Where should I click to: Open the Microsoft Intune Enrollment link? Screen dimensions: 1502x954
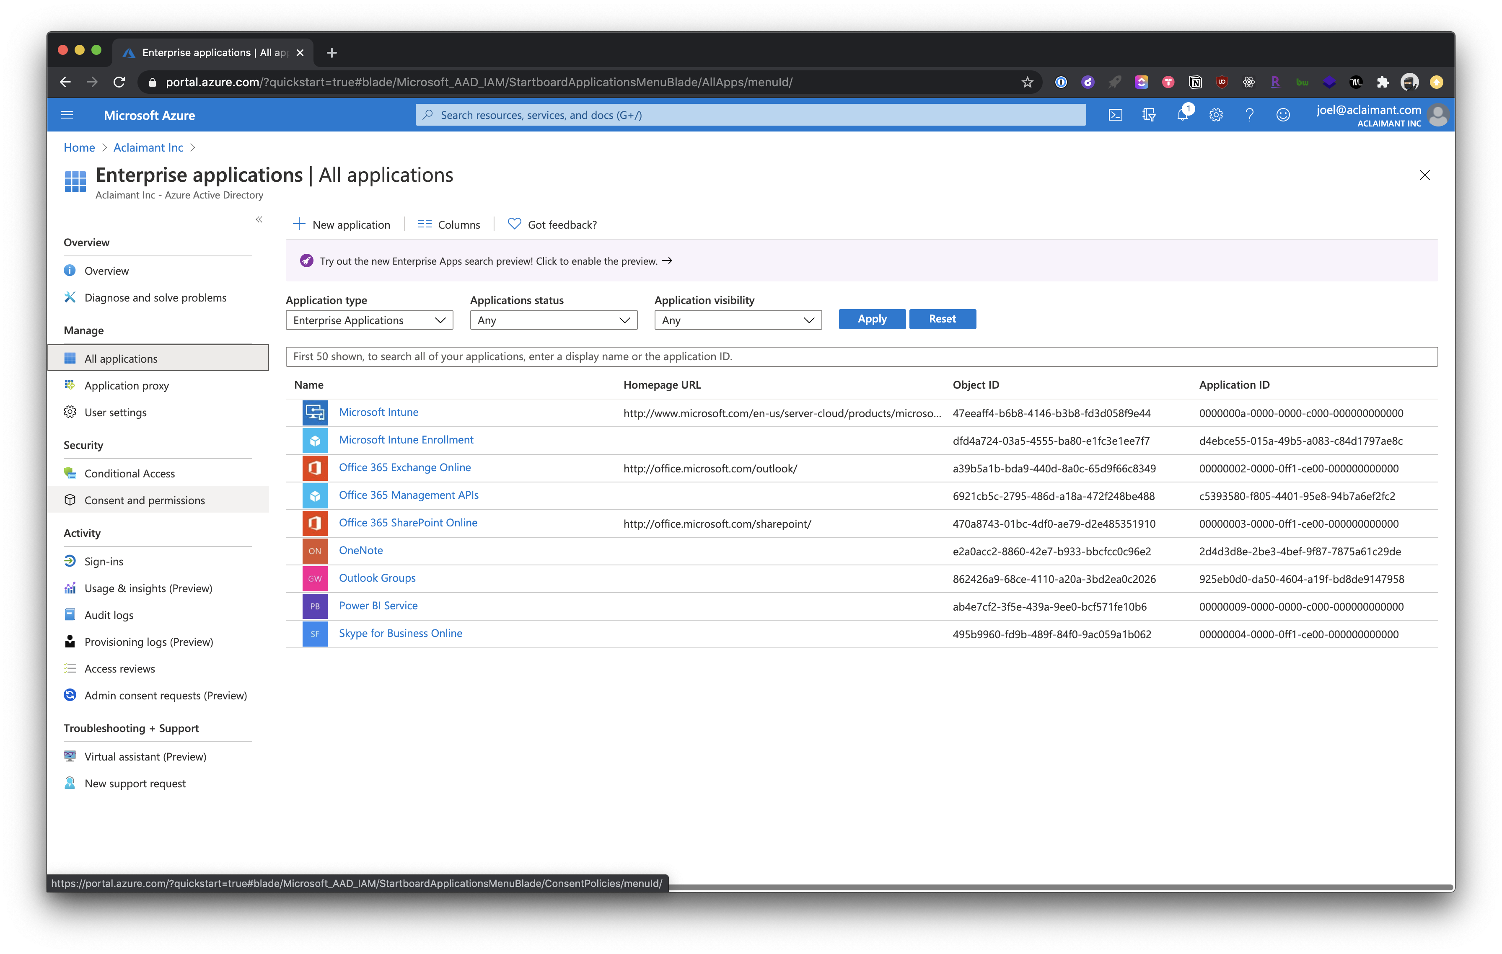click(x=406, y=440)
